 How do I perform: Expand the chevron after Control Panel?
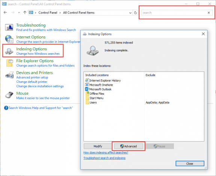click(60, 13)
